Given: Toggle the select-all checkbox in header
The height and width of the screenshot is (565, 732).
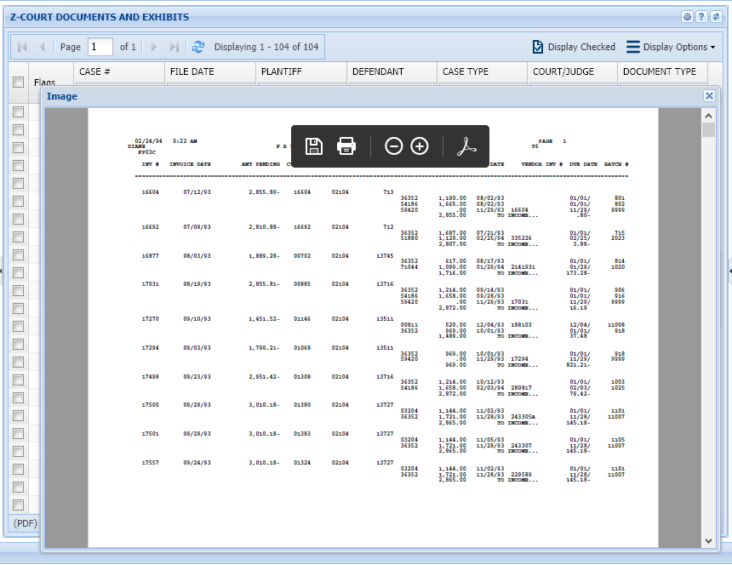Looking at the screenshot, I should tap(18, 83).
